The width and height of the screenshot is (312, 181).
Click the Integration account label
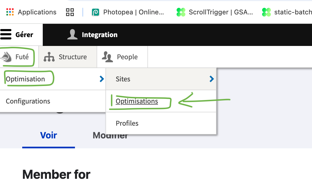[100, 35]
